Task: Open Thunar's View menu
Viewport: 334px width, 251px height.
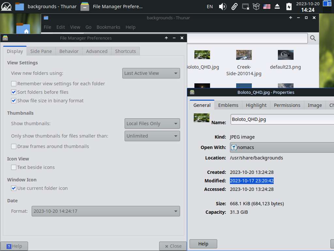Action: (75, 27)
